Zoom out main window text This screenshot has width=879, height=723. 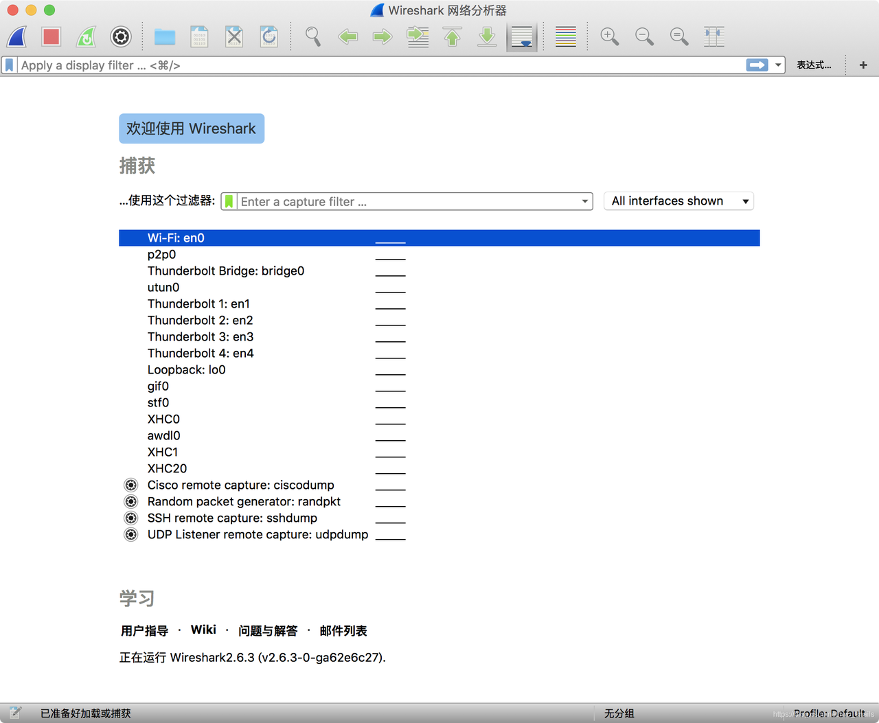pos(644,36)
